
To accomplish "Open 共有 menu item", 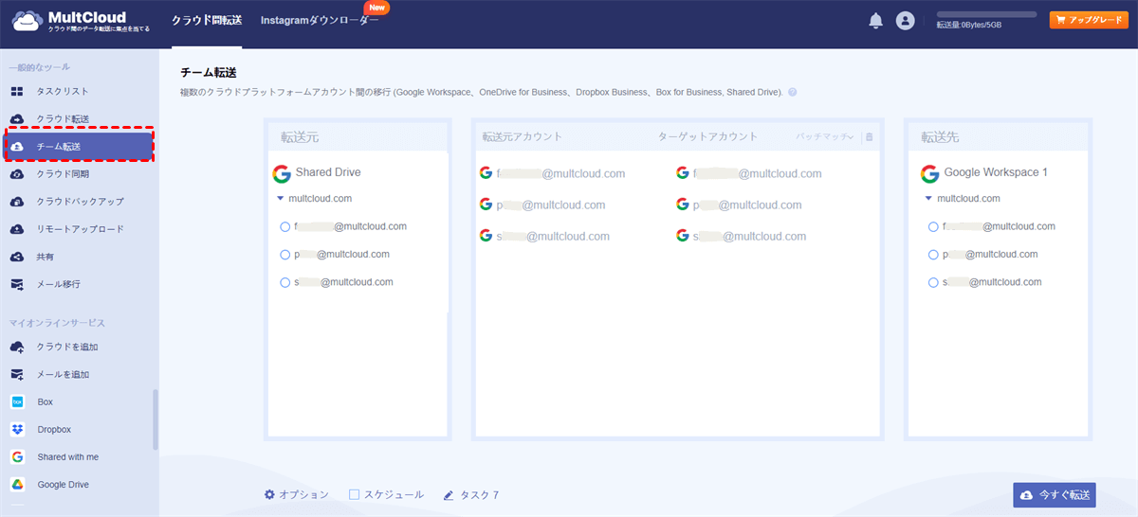I will (46, 257).
